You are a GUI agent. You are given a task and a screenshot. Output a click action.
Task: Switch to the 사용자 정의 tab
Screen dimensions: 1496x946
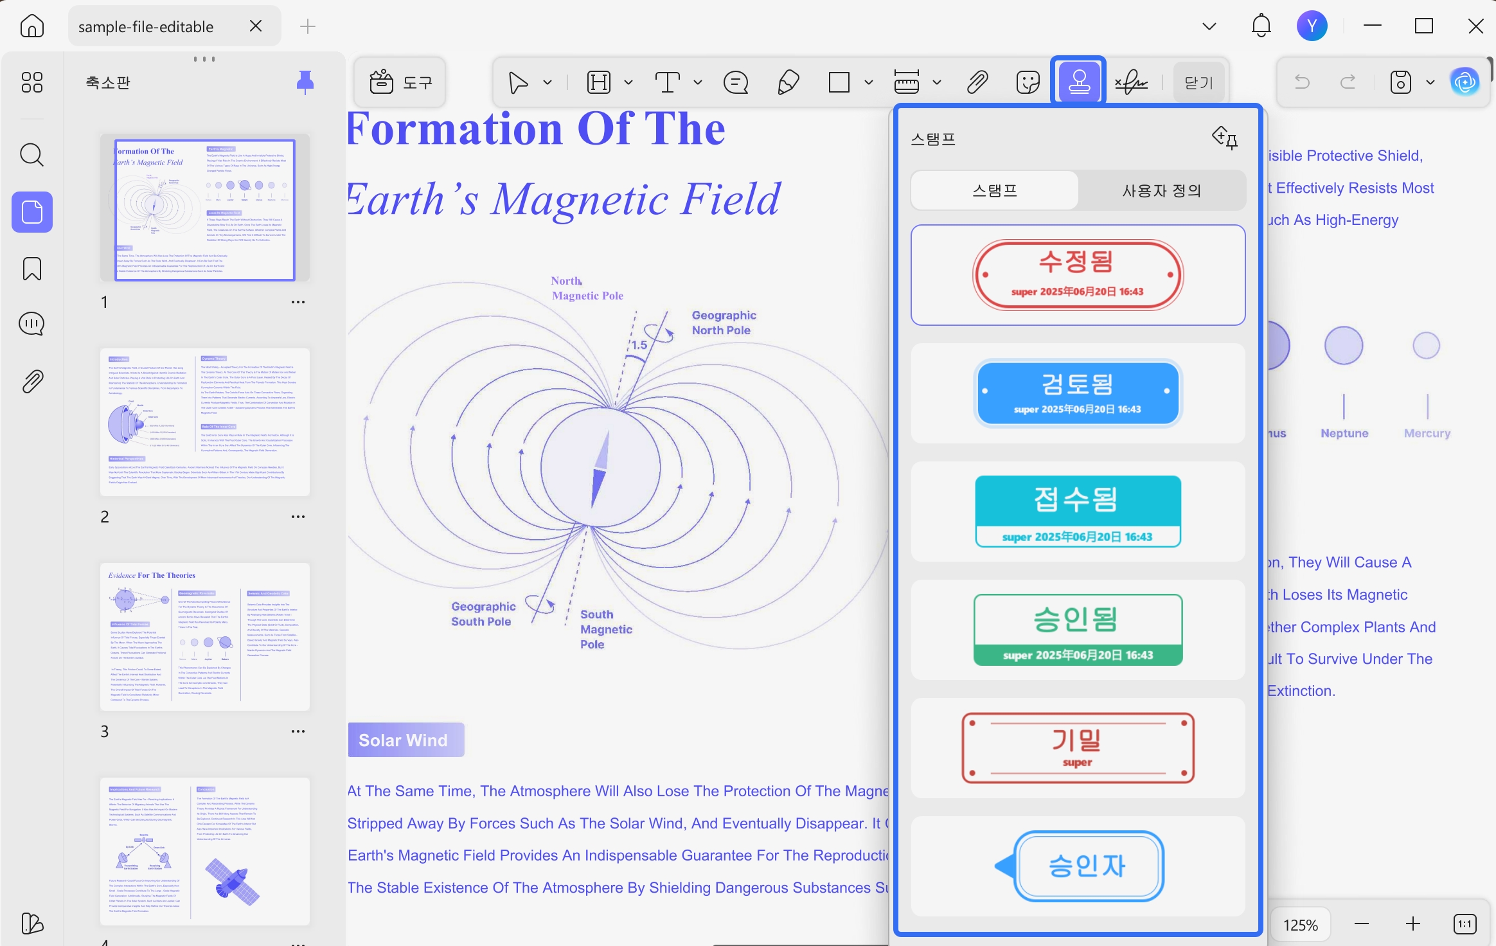[x=1162, y=190]
